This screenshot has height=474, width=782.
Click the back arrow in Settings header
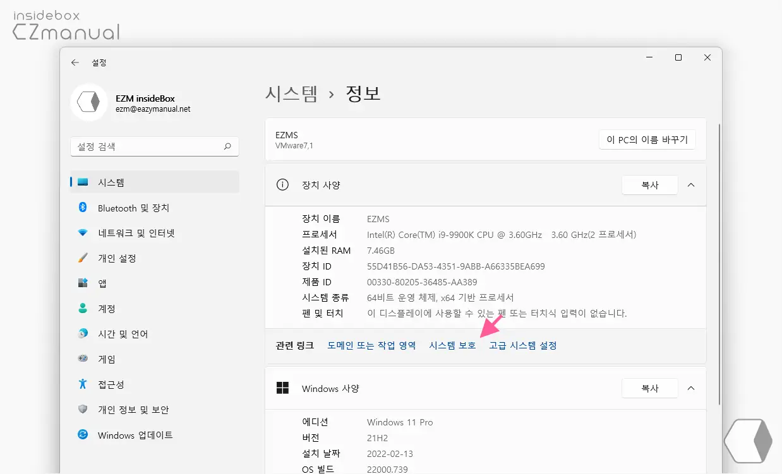75,62
